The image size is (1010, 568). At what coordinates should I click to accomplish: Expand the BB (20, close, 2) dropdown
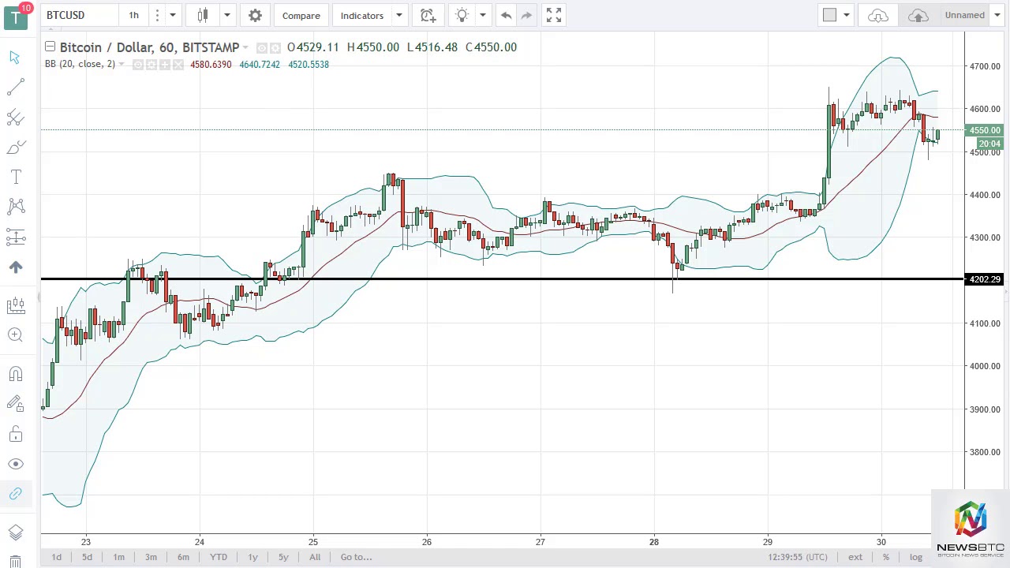pyautogui.click(x=122, y=64)
